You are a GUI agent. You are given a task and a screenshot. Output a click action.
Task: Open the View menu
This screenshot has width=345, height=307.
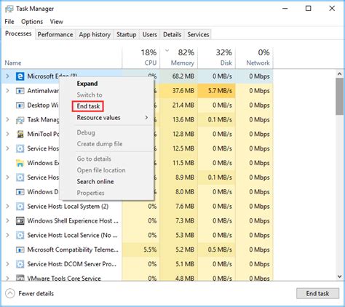click(57, 22)
